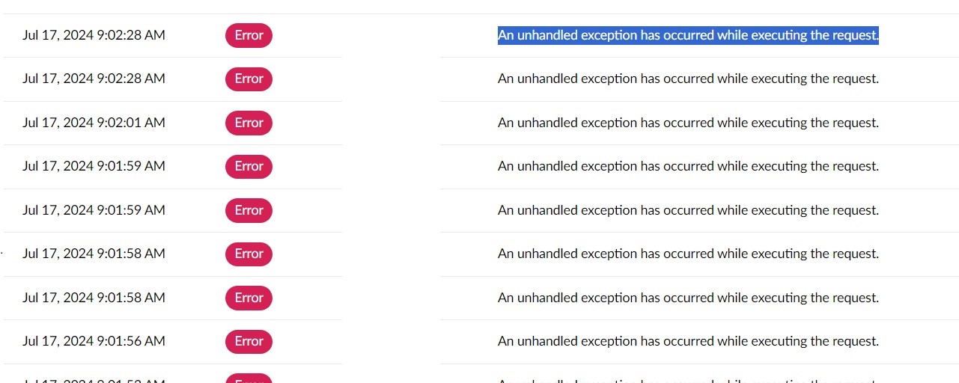
Task: Open the message in the second 9:01:58 AM row
Action: (687, 298)
